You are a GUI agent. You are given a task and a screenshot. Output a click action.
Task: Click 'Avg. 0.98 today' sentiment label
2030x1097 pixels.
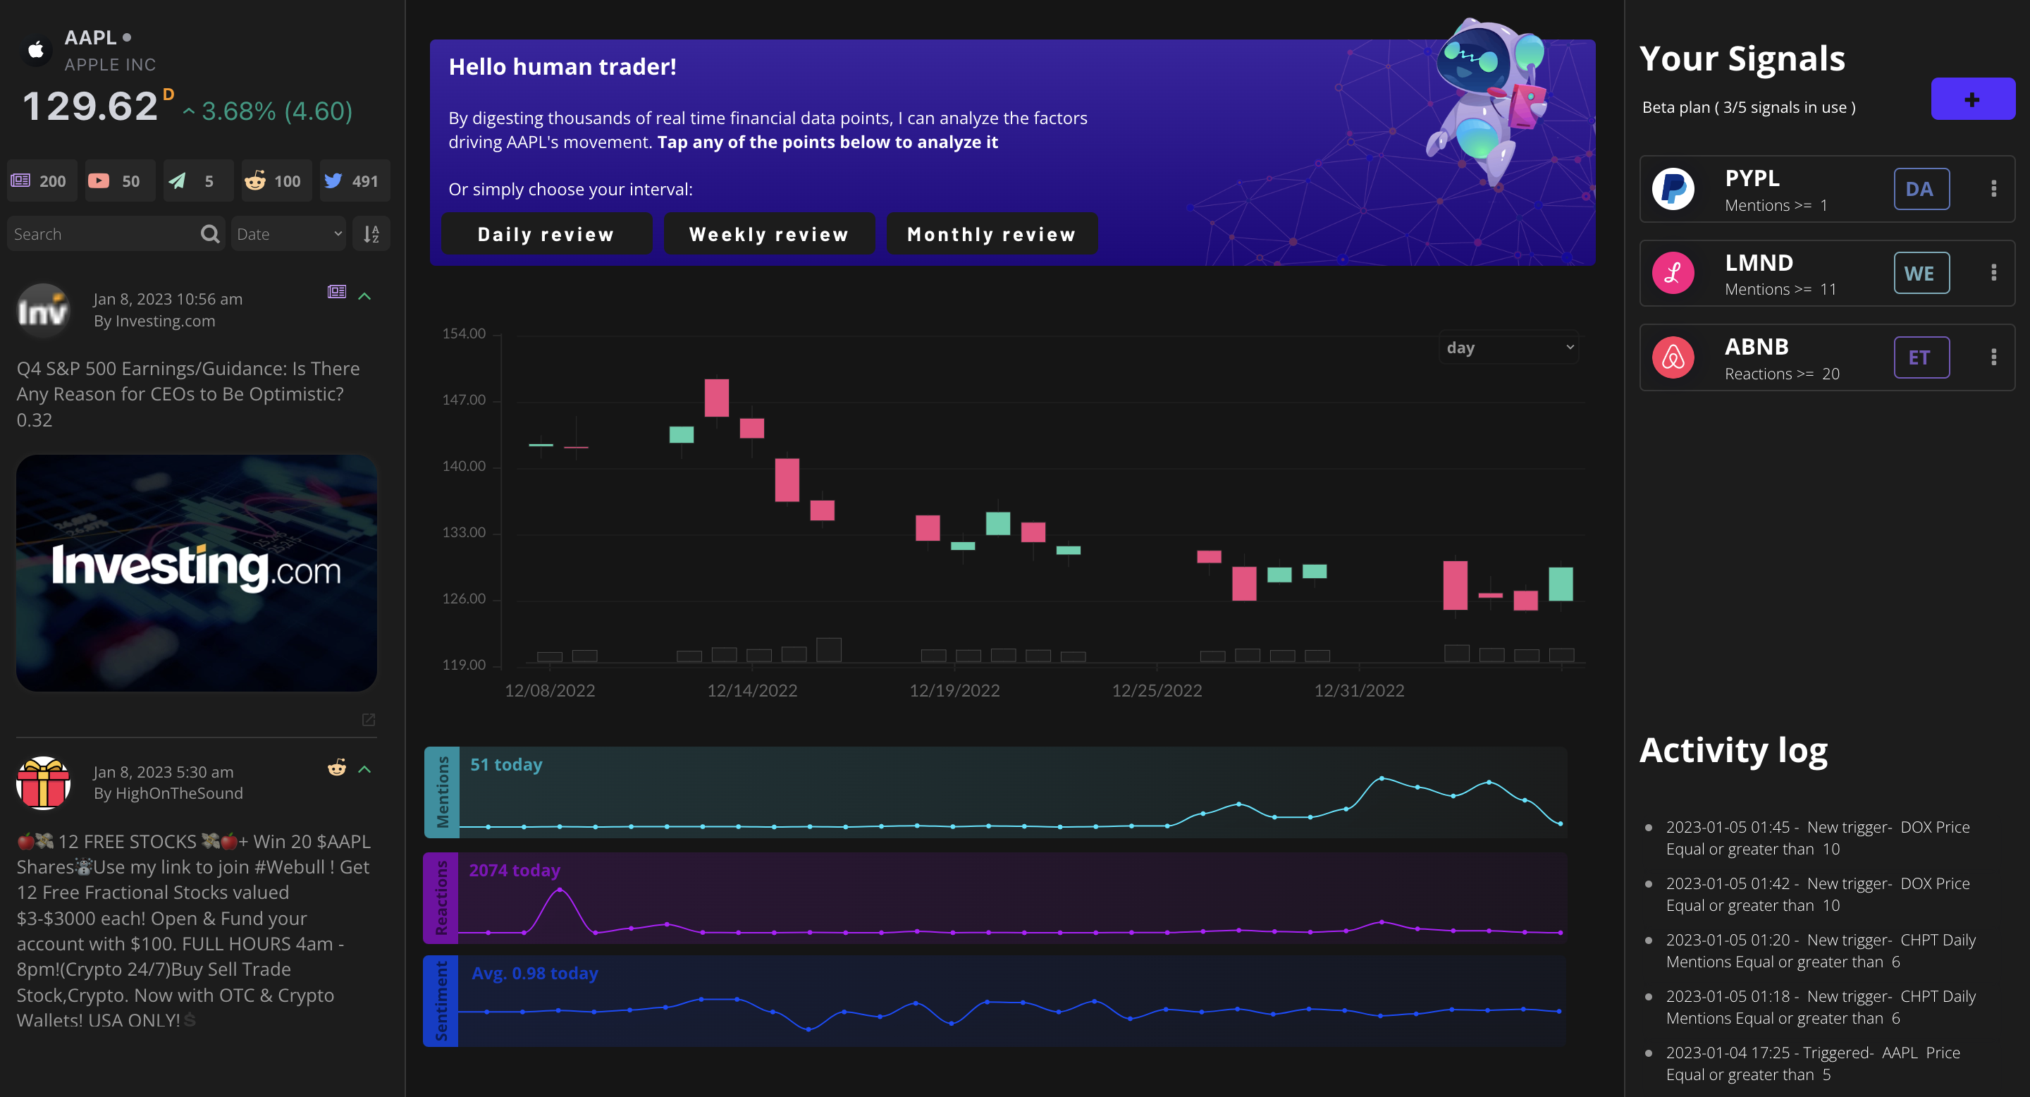534,974
